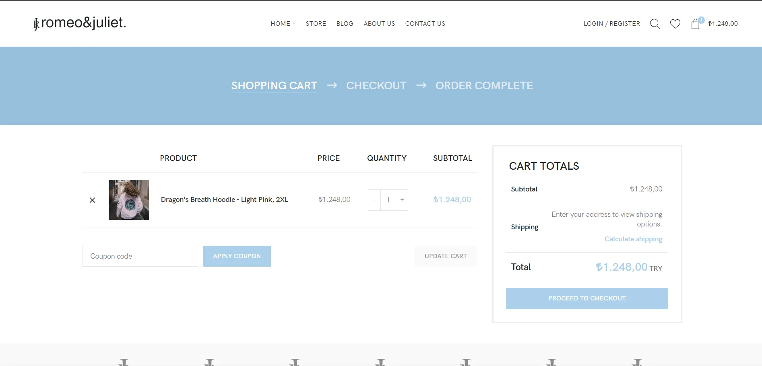Viewport: 762px width, 366px height.
Task: Expand Calculate shipping link
Action: point(633,239)
